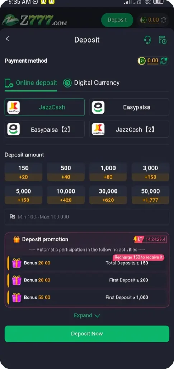Click the LT lightning countdown badge

click(150, 239)
